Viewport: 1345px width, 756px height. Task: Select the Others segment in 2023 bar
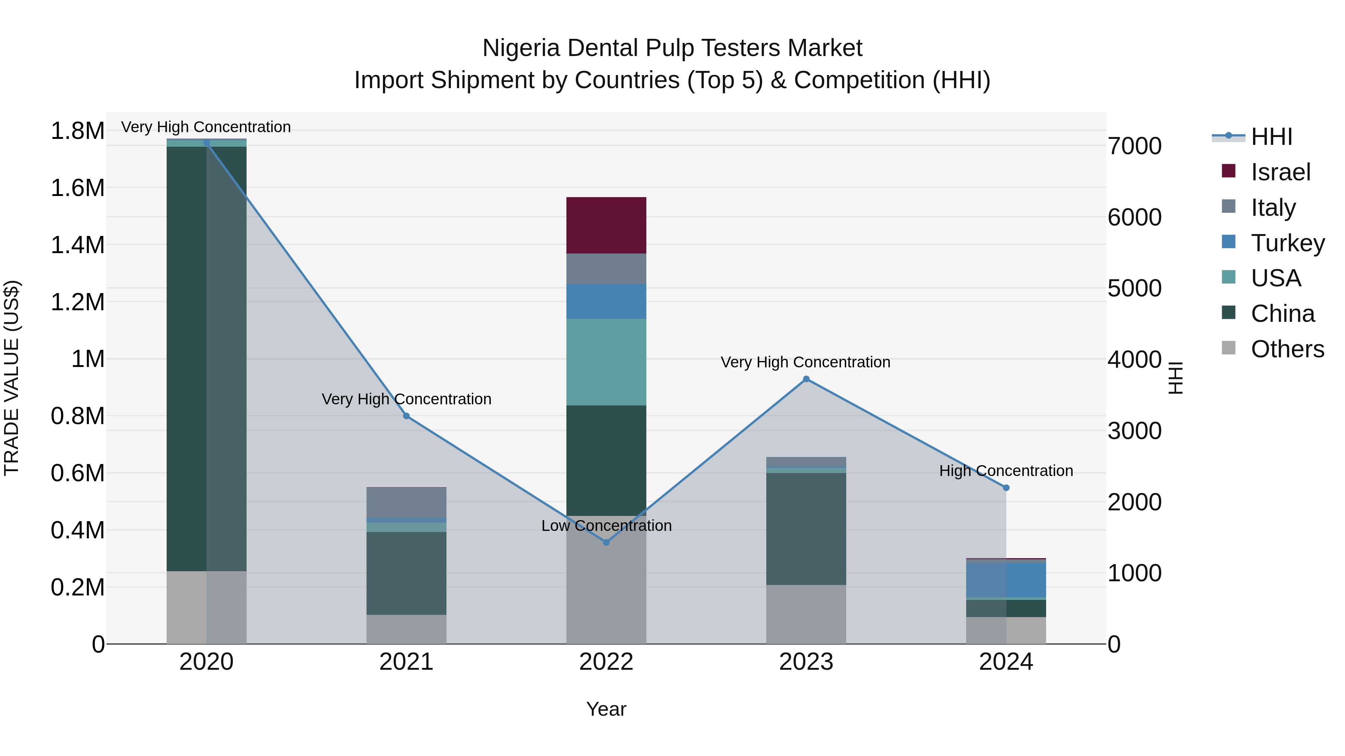[806, 614]
